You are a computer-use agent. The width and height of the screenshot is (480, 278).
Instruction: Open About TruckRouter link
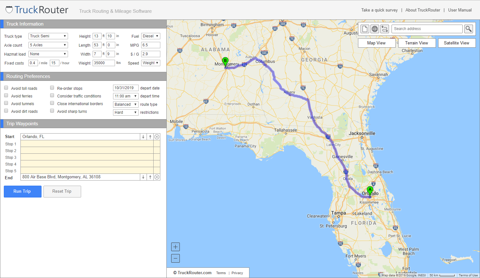423,10
